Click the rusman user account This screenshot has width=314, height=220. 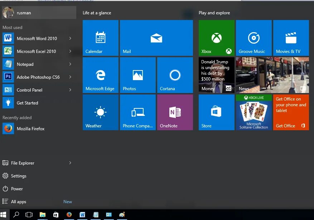coord(39,13)
